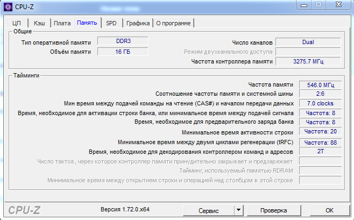Viewport: 354px width, 220px height.
Task: Minimize the CPU-Z window
Action: click(304, 5)
